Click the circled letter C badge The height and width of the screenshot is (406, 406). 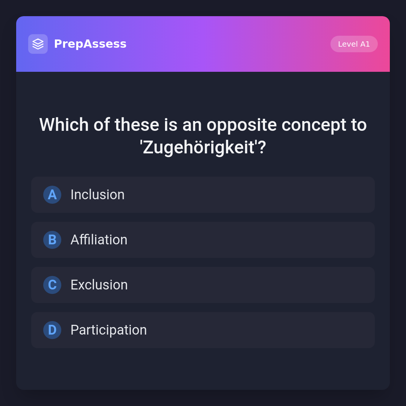pyautogui.click(x=52, y=285)
